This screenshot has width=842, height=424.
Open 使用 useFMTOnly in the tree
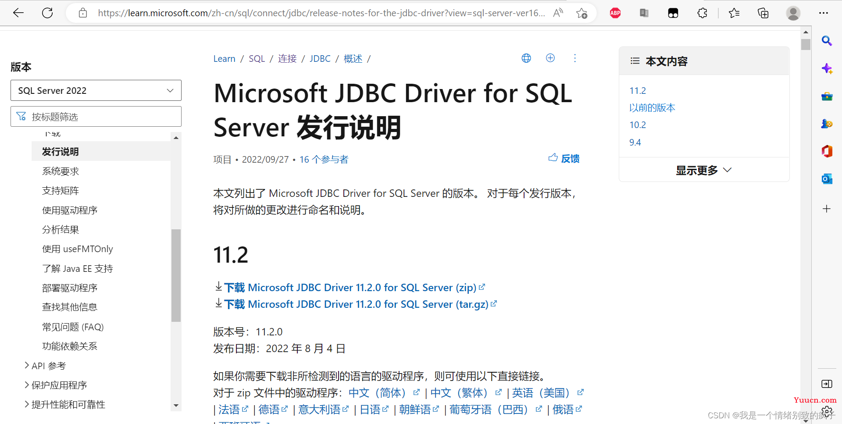pyautogui.click(x=78, y=249)
